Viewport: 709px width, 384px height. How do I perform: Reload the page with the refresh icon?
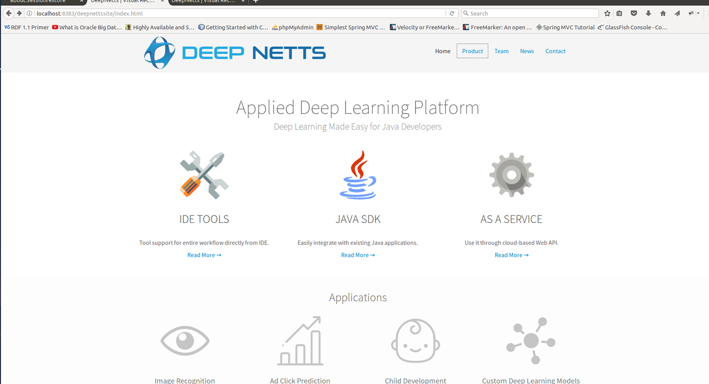coord(452,13)
